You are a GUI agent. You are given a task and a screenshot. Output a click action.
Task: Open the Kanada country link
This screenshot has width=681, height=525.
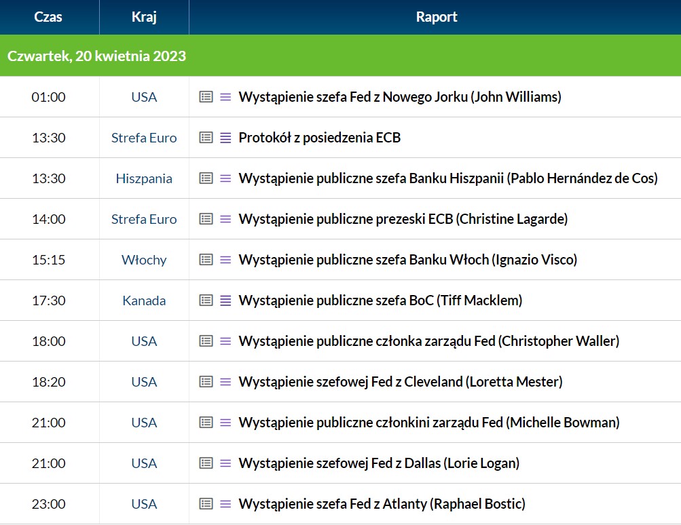click(144, 300)
